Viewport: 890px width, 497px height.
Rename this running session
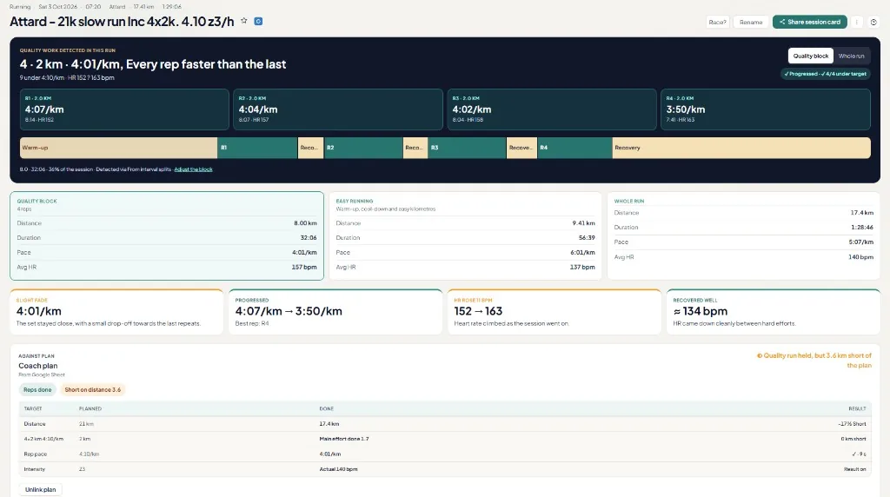[x=751, y=22]
